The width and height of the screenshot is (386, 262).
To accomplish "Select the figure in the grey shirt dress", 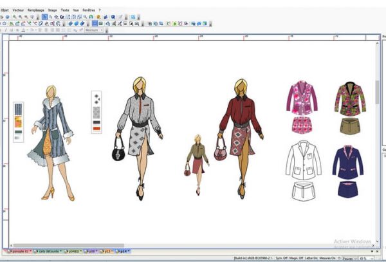I will [x=140, y=138].
